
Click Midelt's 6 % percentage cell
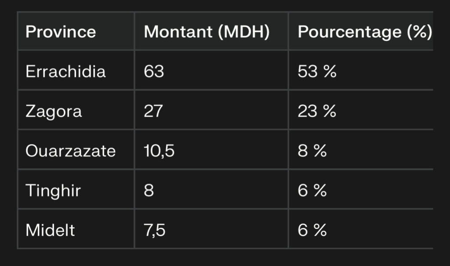(312, 230)
